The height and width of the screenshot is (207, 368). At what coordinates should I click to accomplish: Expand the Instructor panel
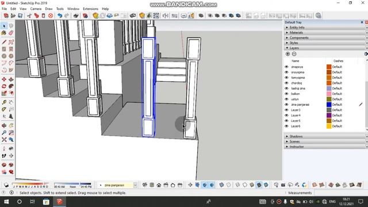point(325,147)
